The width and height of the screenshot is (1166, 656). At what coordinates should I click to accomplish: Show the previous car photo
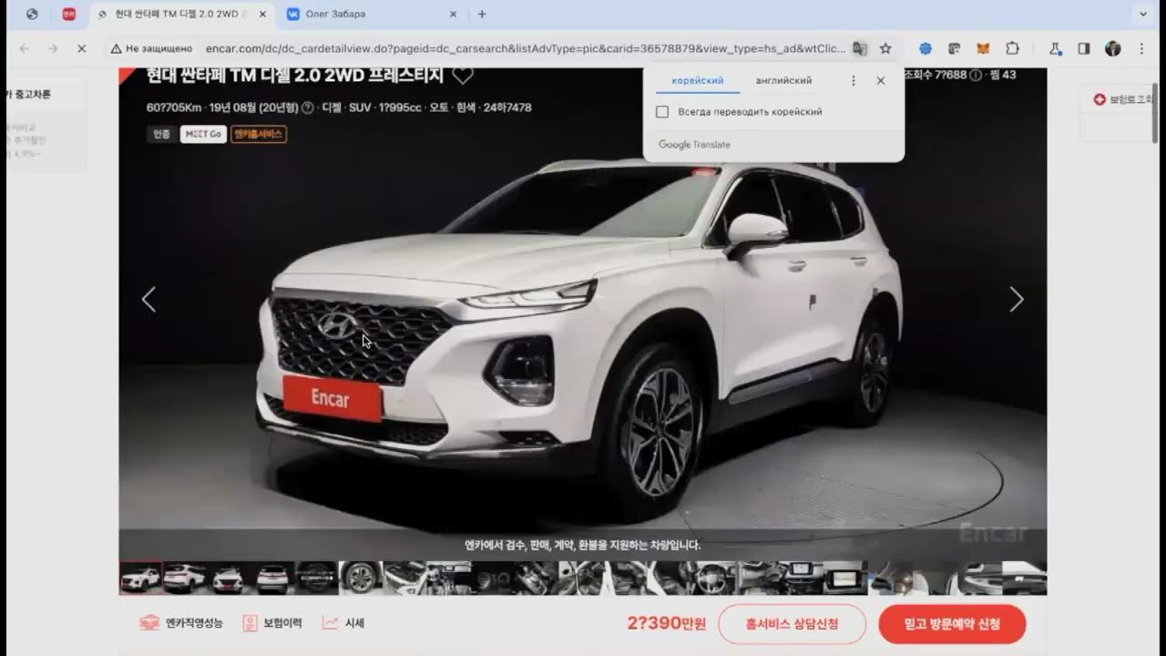[148, 299]
